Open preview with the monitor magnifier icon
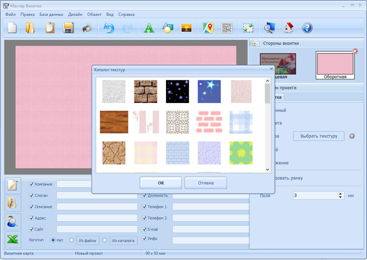The image size is (367, 260). [270, 28]
